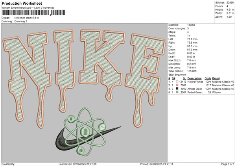Click the Height value '4.51 in'
236x167 pixels.
[230, 9]
